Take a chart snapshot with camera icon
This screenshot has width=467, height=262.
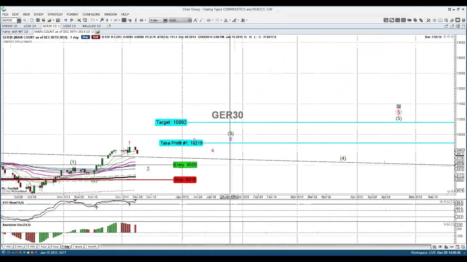(58, 20)
